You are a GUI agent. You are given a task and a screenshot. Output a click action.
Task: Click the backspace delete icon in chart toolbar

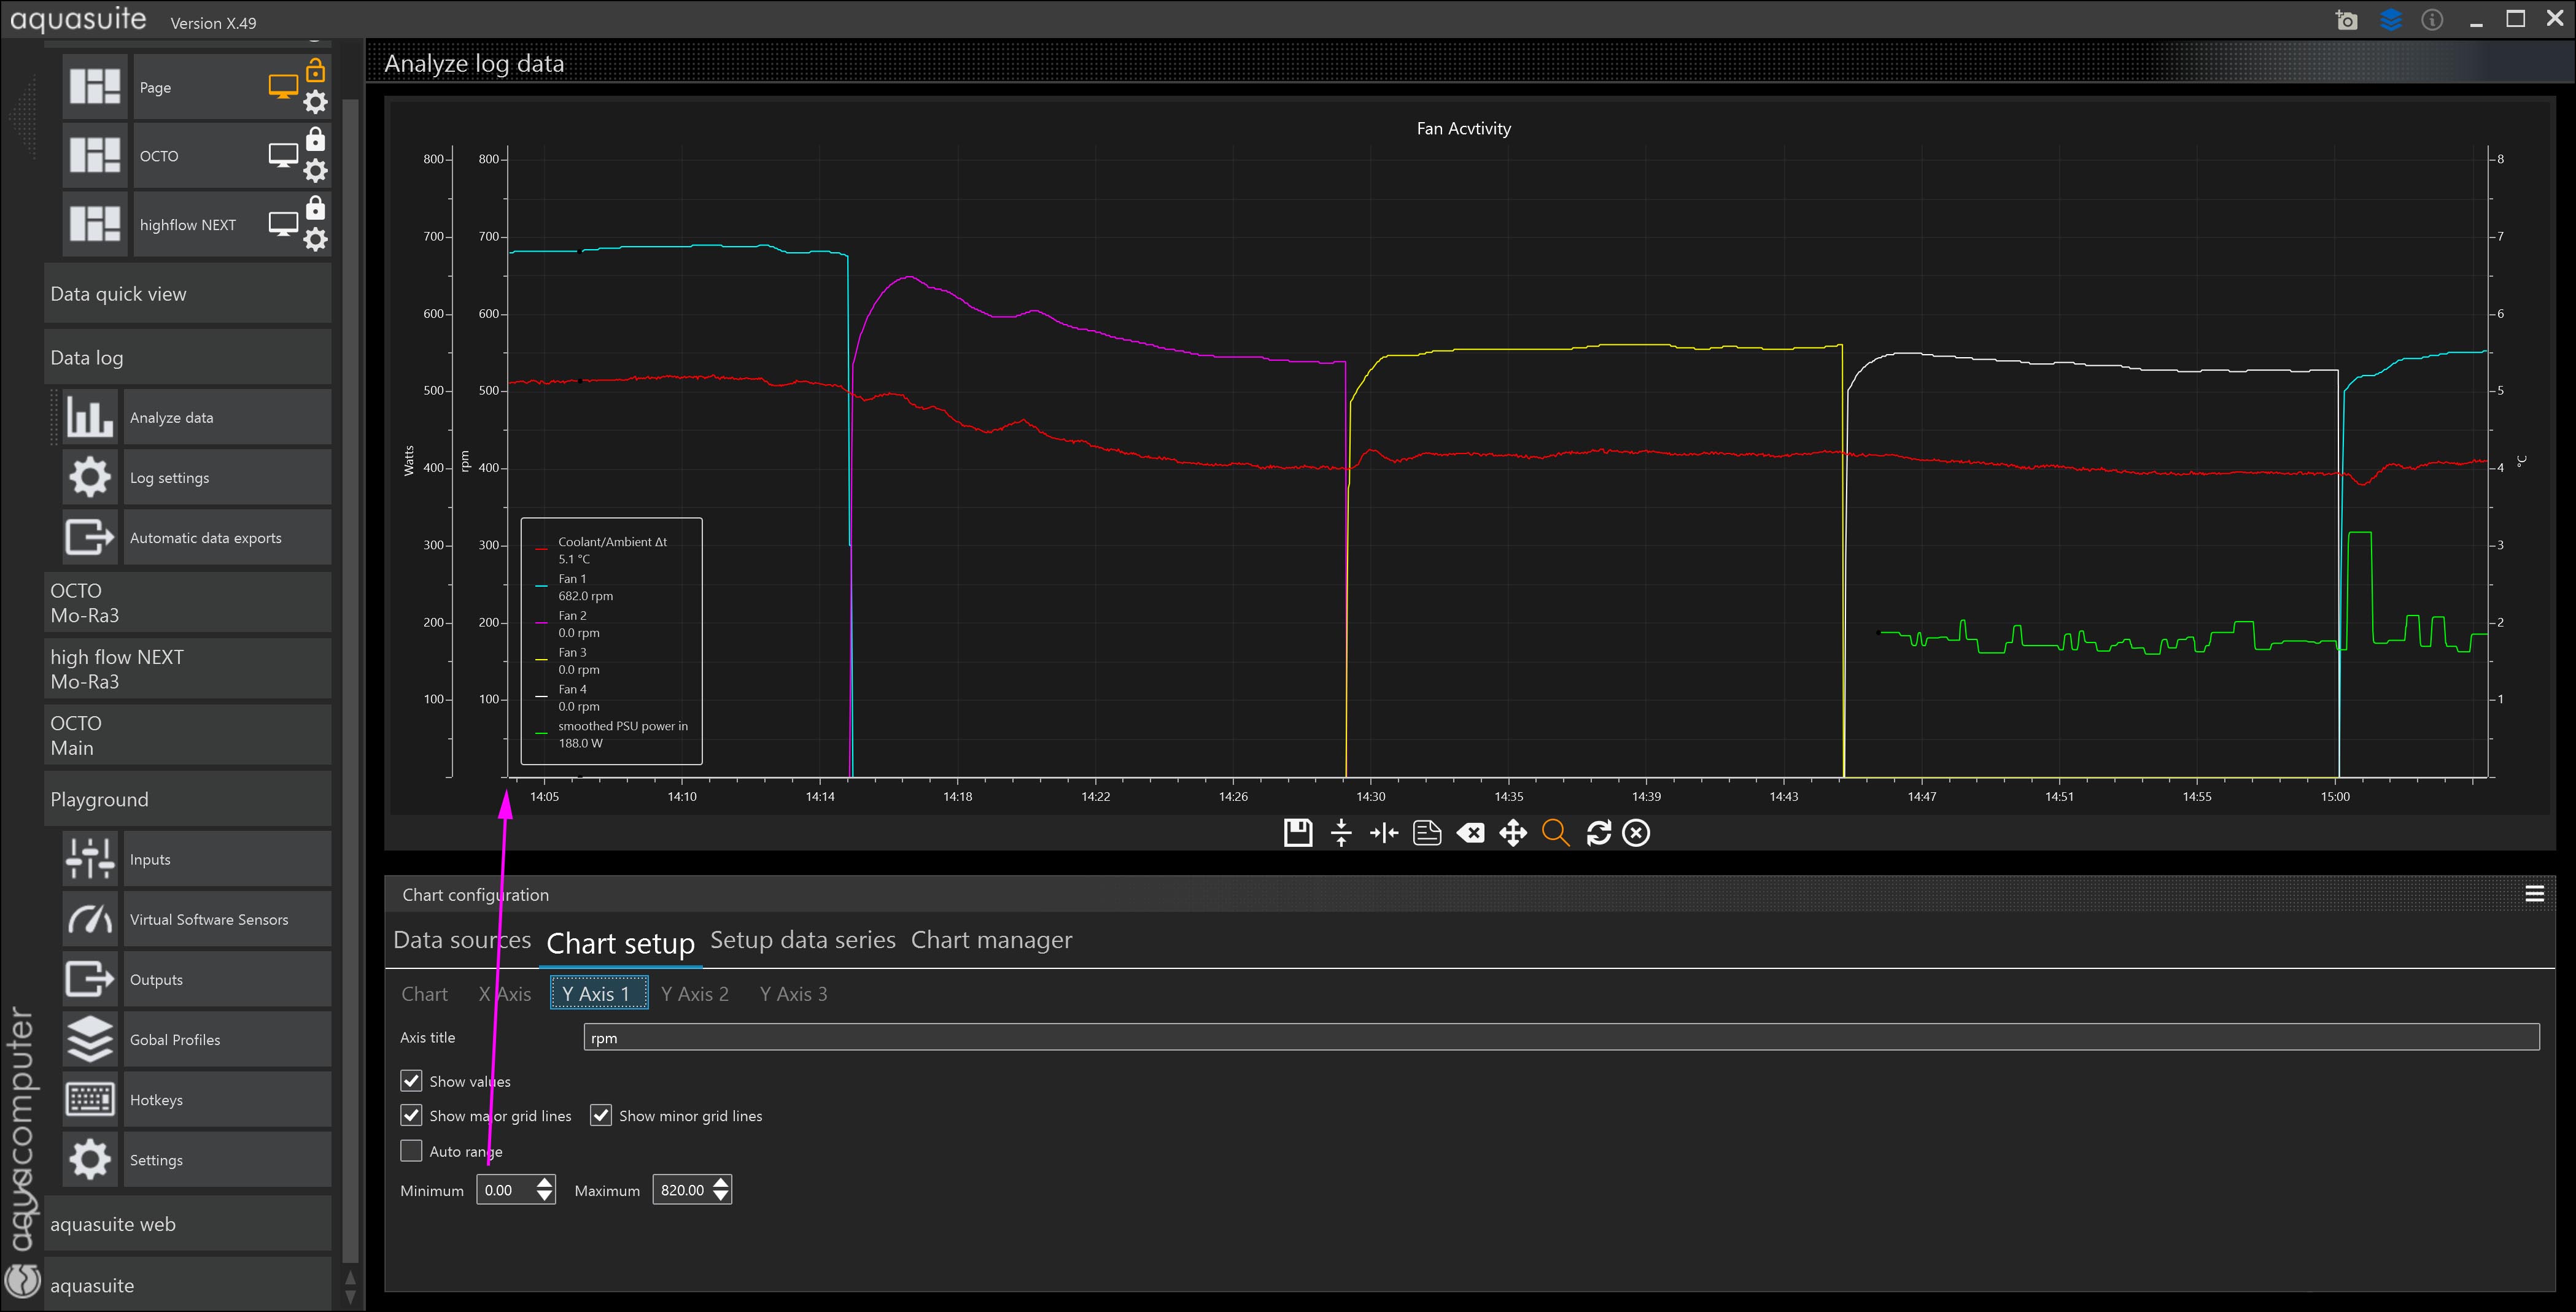pos(1470,832)
